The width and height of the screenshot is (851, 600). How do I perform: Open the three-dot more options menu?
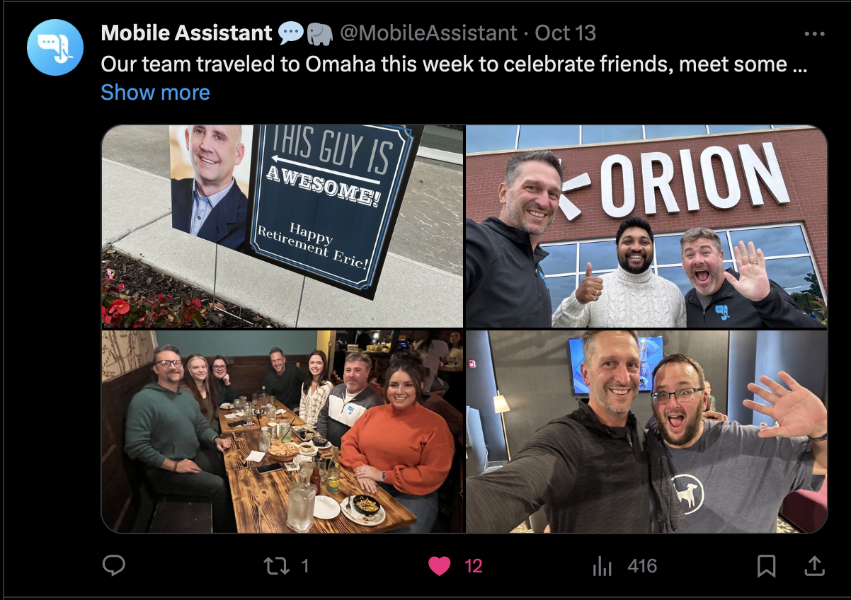point(815,33)
